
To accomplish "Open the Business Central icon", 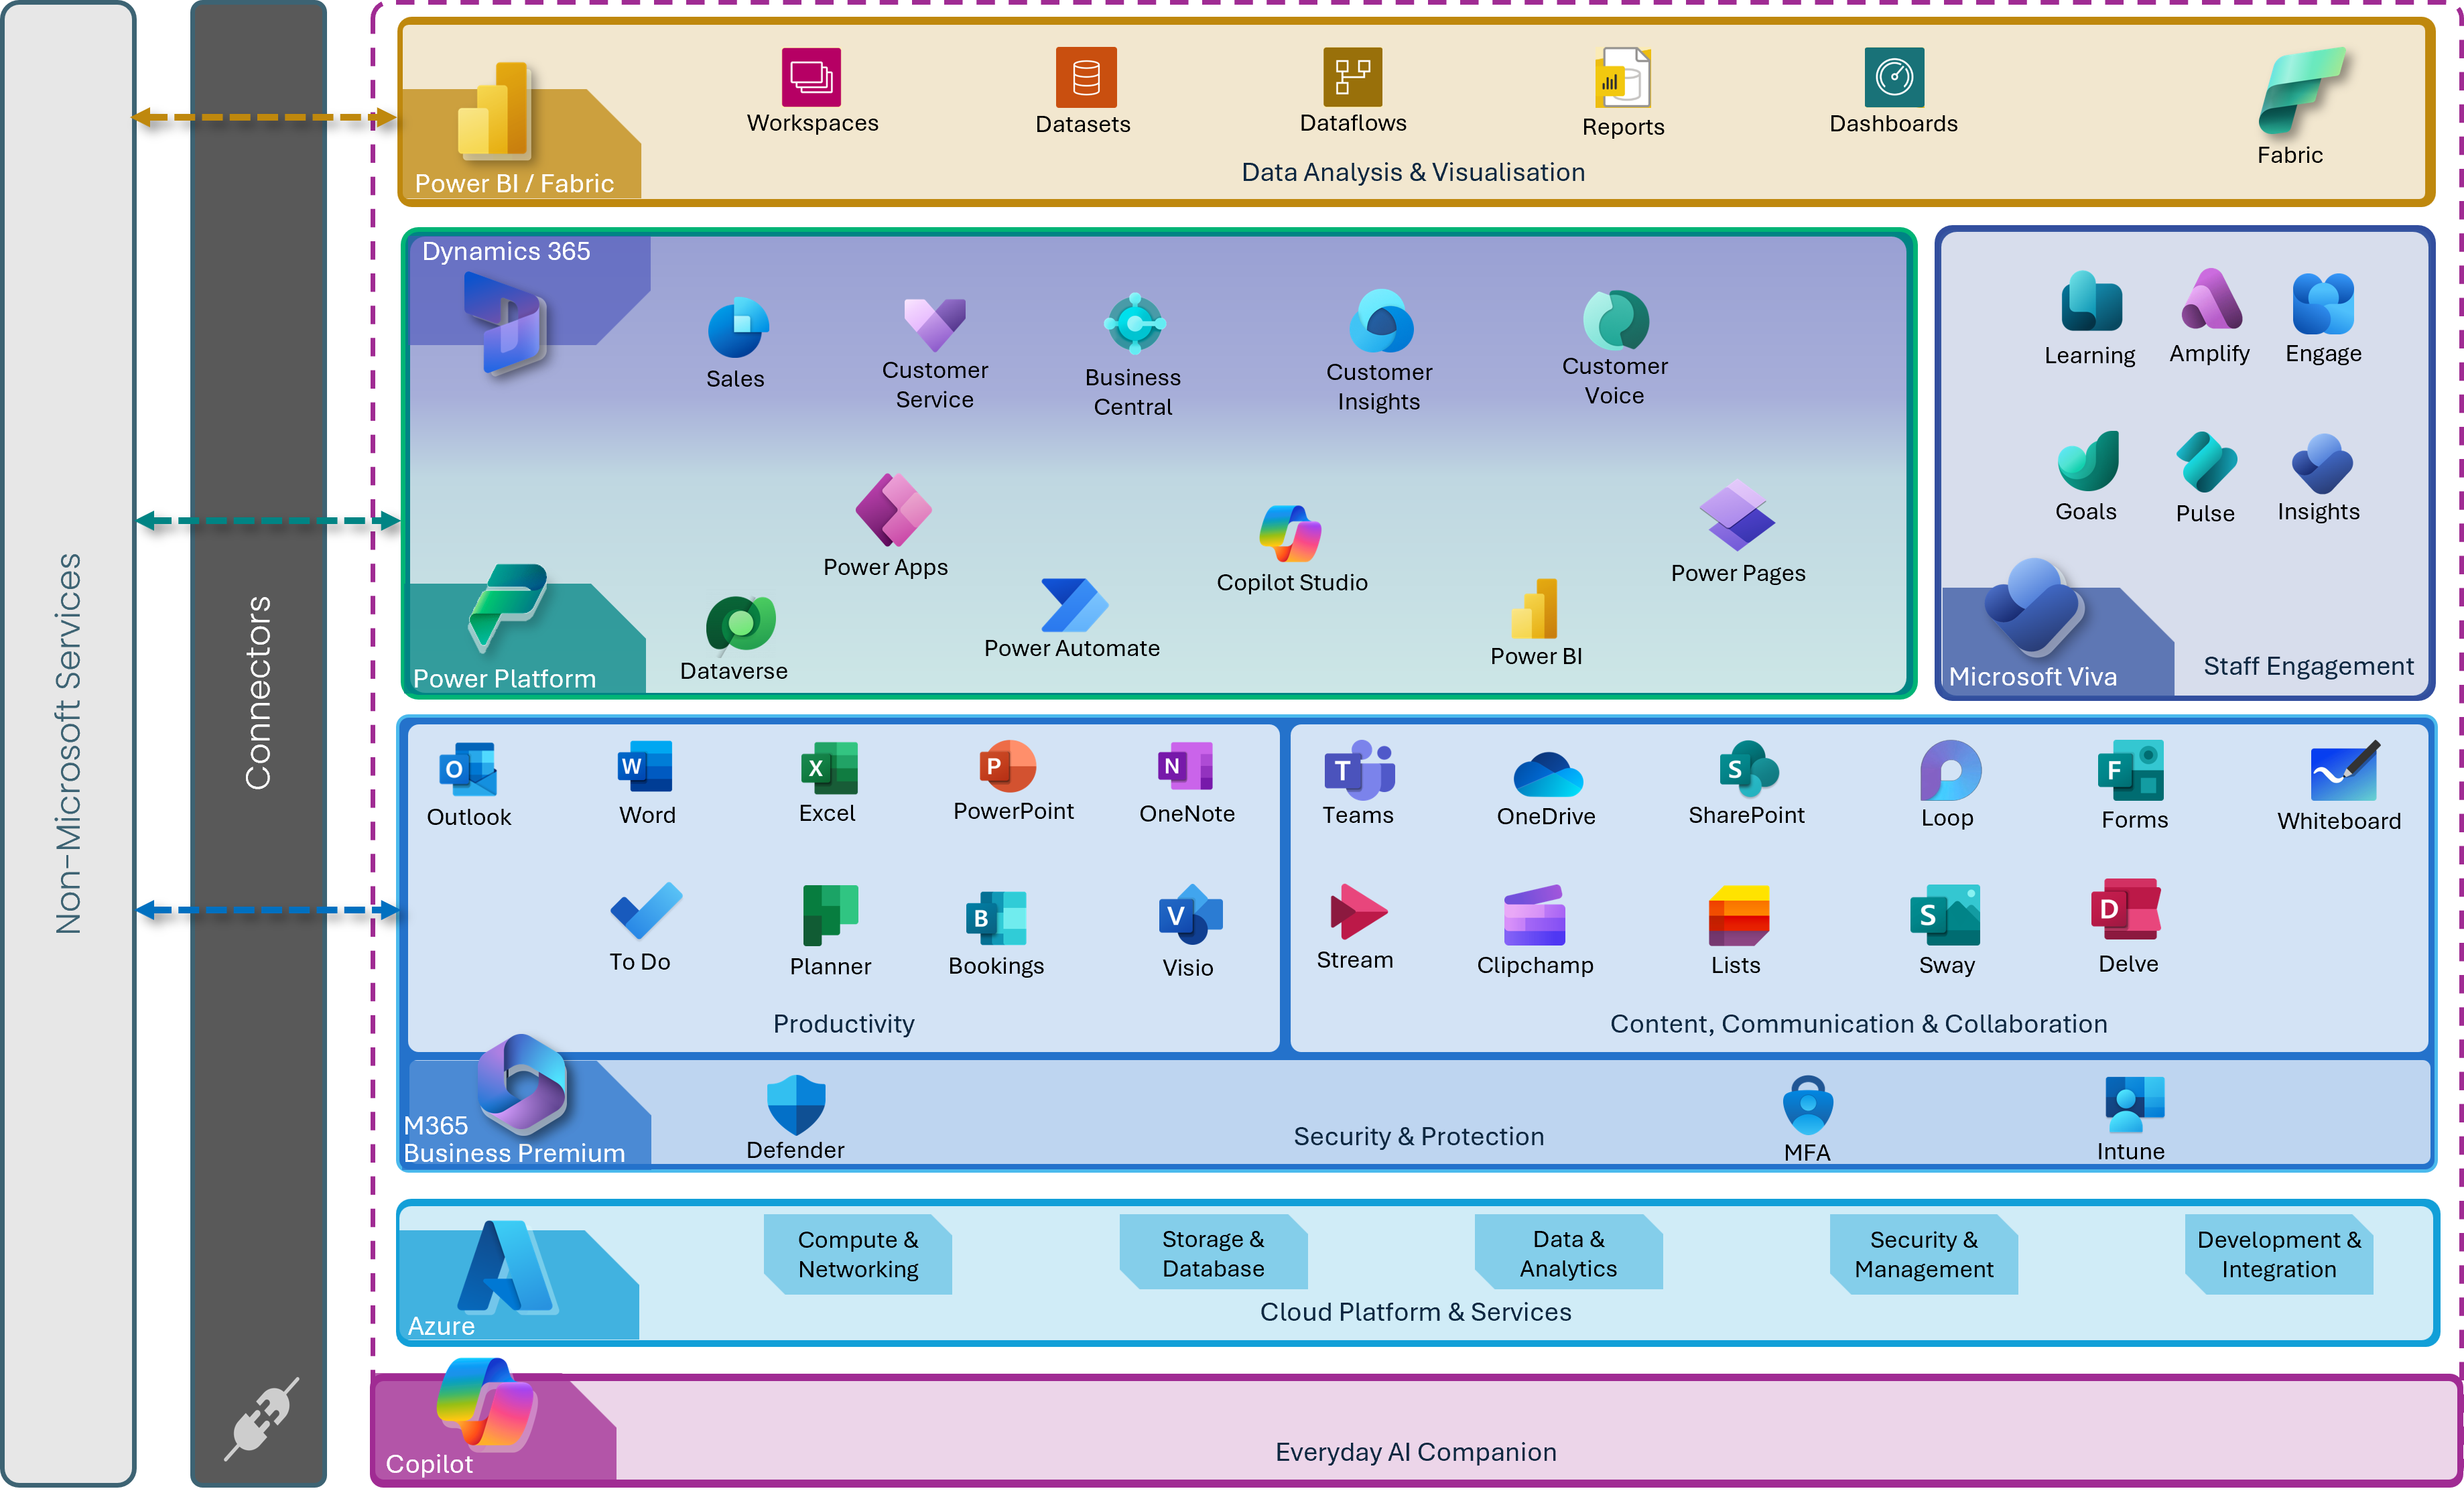I will pos(1134,323).
